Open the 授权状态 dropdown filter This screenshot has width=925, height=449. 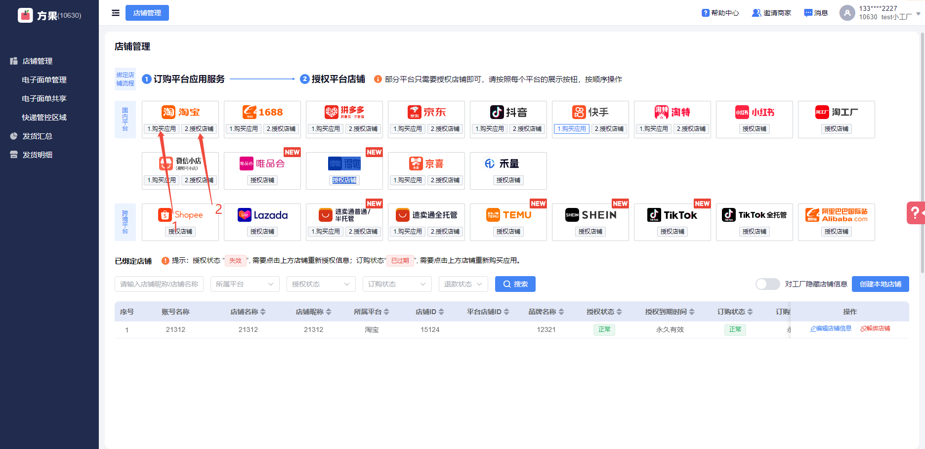[320, 284]
